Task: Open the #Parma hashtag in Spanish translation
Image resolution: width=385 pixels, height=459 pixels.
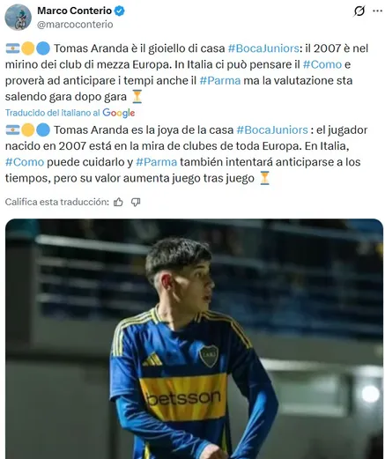Action: click(157, 162)
